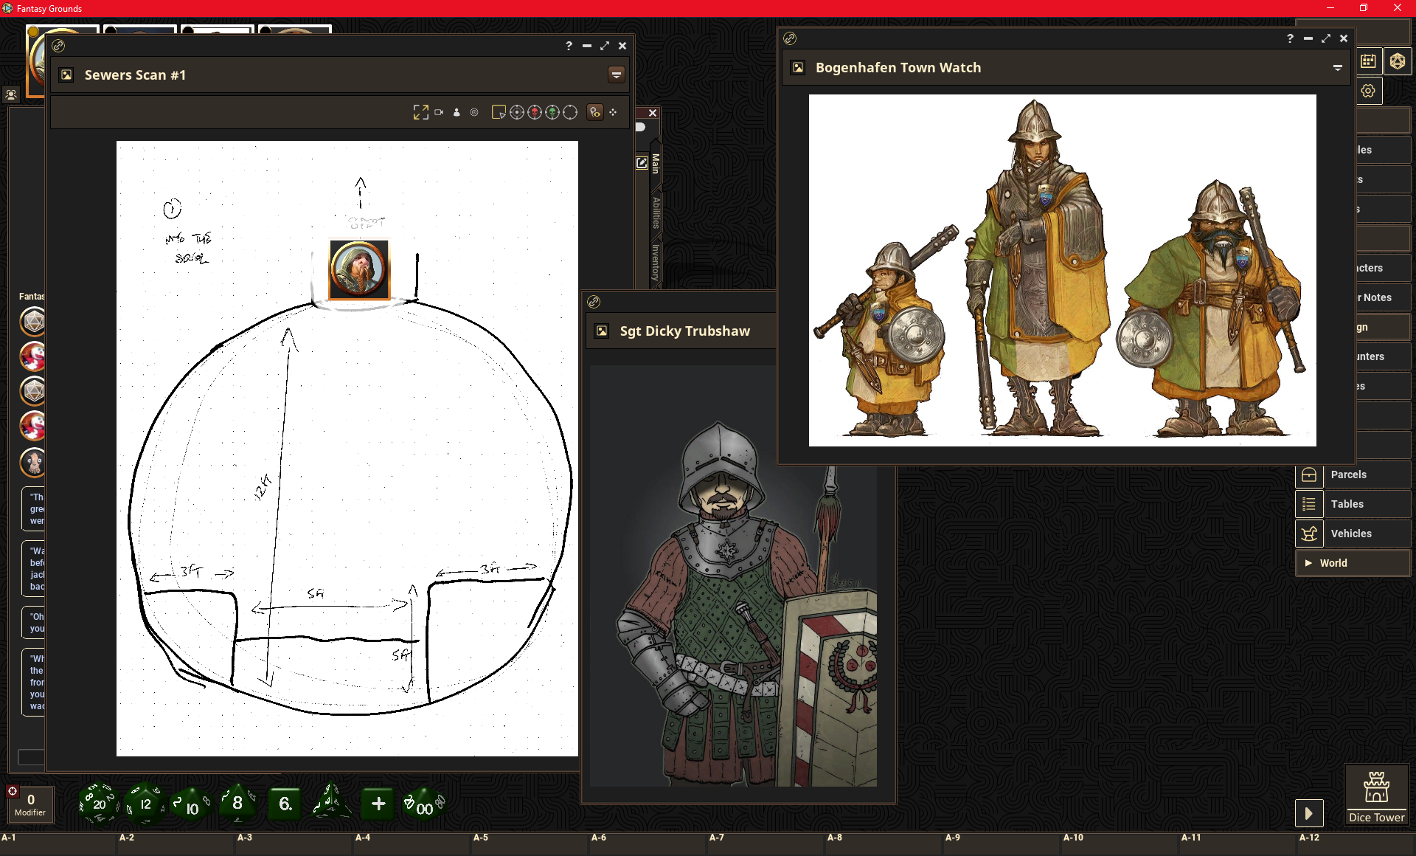Click the Sgt Dicky Trubshaw portrait image
This screenshot has width=1416, height=856.
point(733,576)
